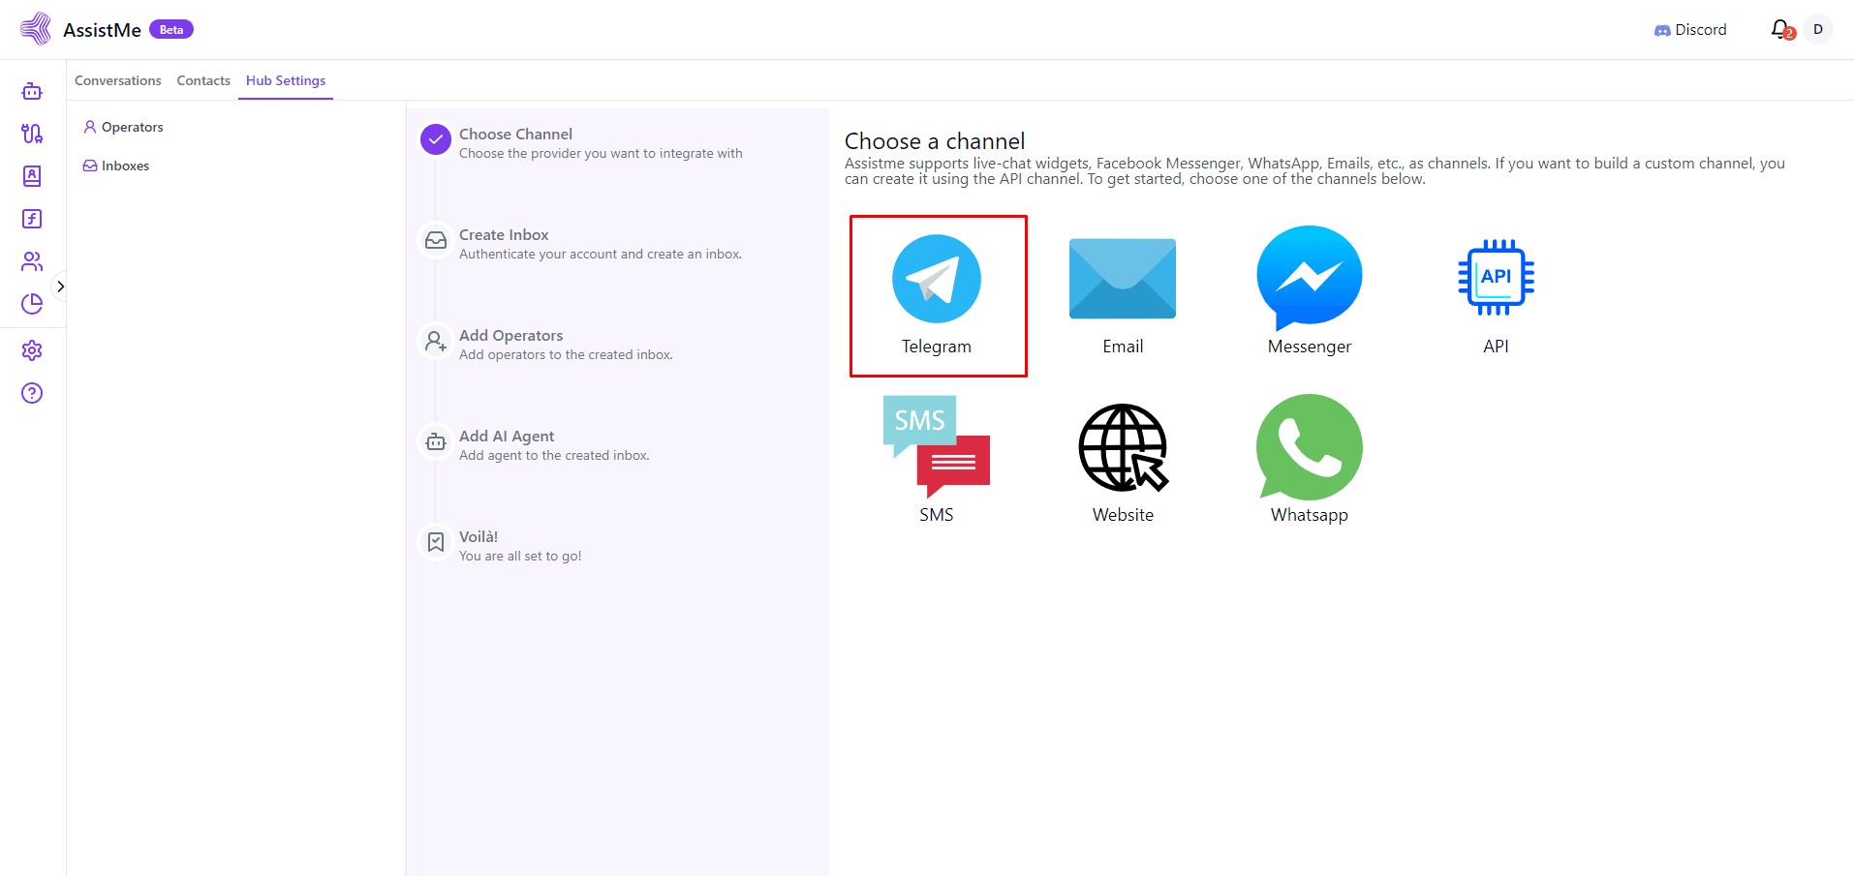The height and width of the screenshot is (876, 1854).
Task: Open the flows sidebar icon
Action: pyautogui.click(x=32, y=134)
